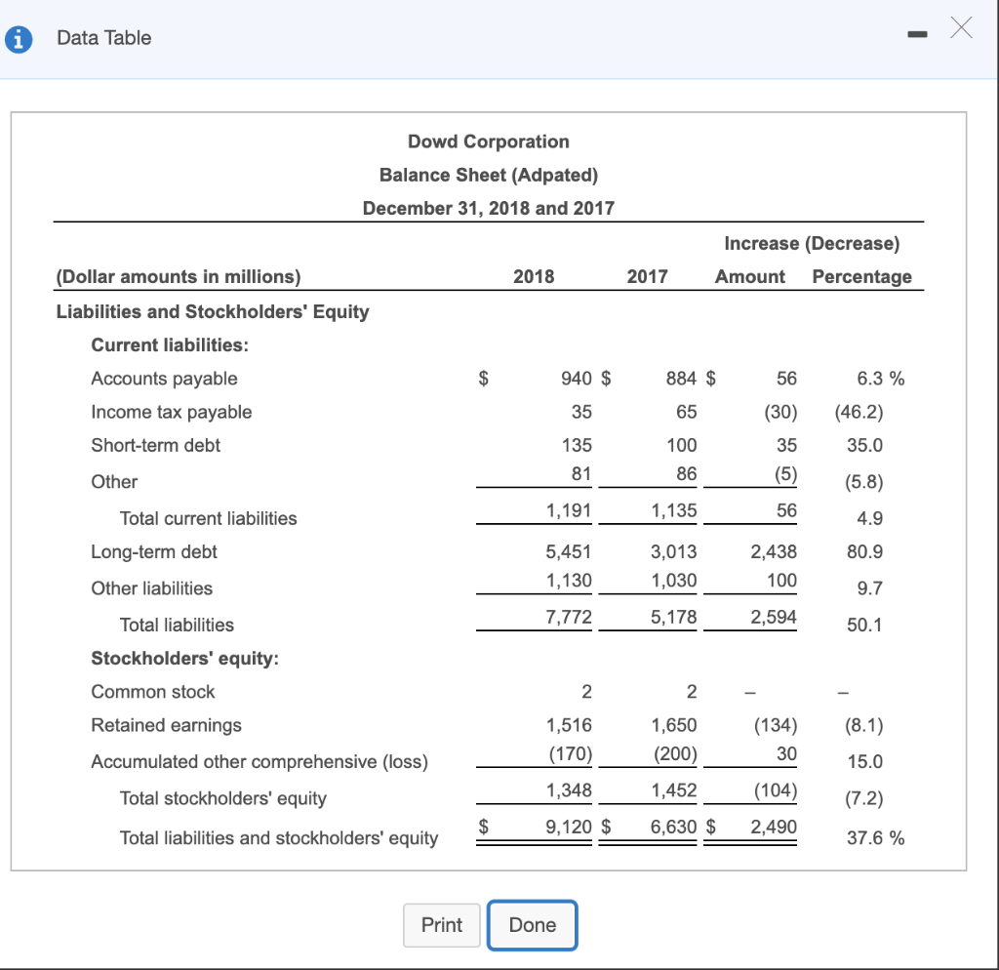Viewport: 999px width, 970px height.
Task: Click Retained earnings percentage (8.1)
Action: (x=864, y=725)
